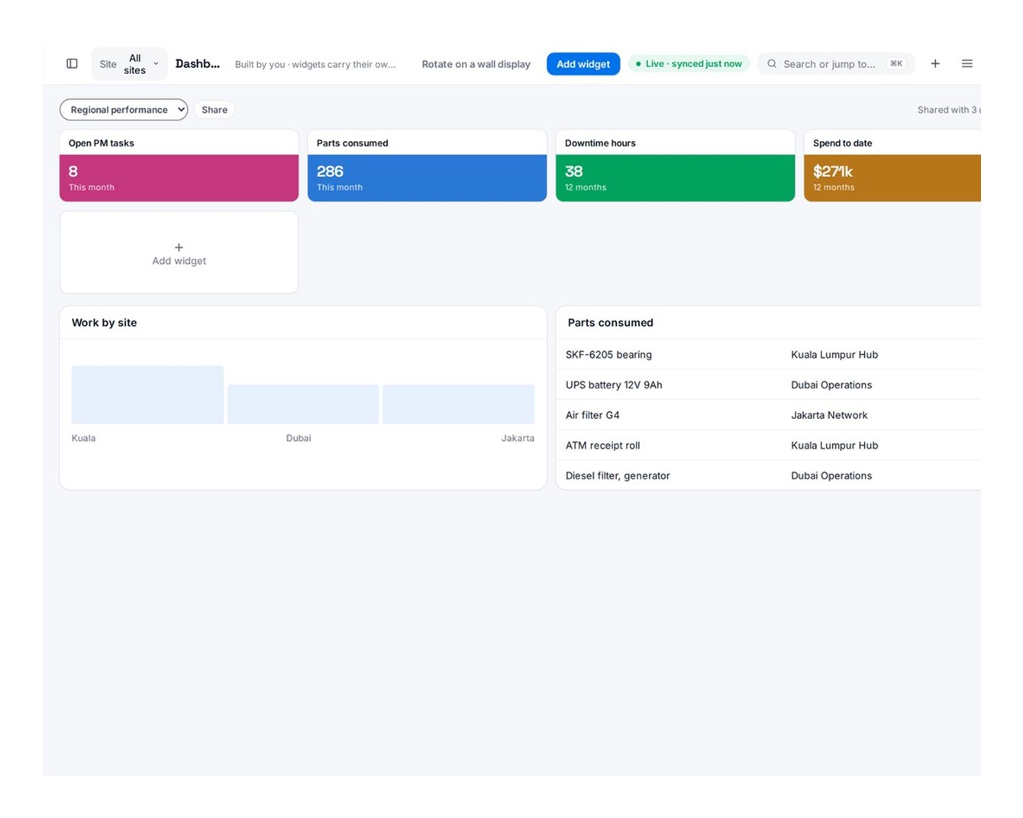Toggle the sidebar panel icon
The height and width of the screenshot is (818, 1023).
pyautogui.click(x=72, y=64)
